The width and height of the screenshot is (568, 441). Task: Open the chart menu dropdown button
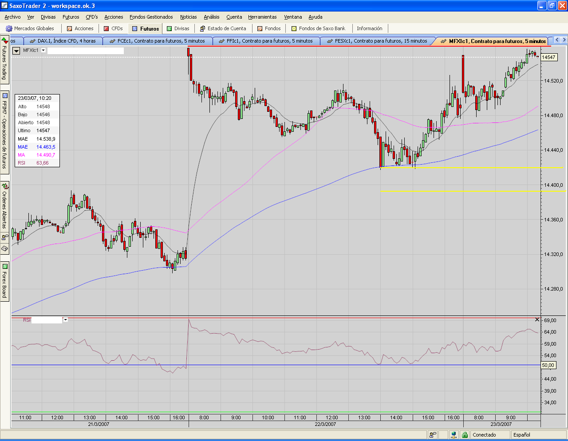(16, 51)
